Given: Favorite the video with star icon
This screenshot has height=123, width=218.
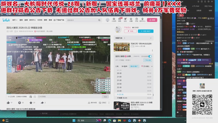Looking at the screenshot, I should 31,103.
